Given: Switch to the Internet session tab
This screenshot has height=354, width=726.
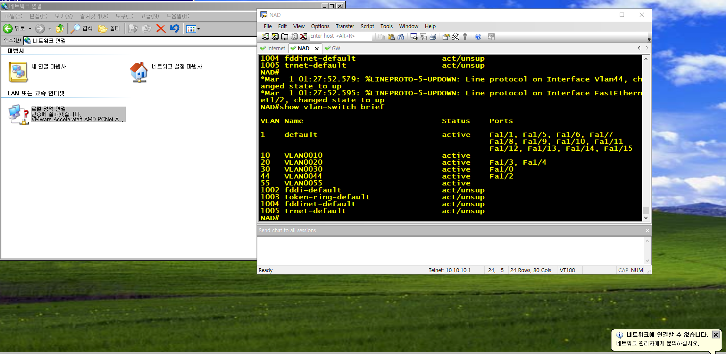Looking at the screenshot, I should pos(273,49).
